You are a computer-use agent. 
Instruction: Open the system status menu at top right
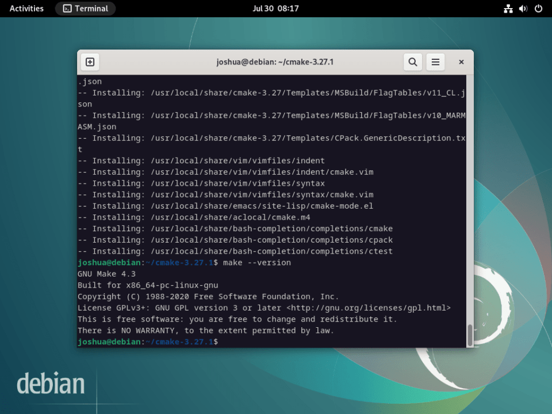pyautogui.click(x=523, y=8)
